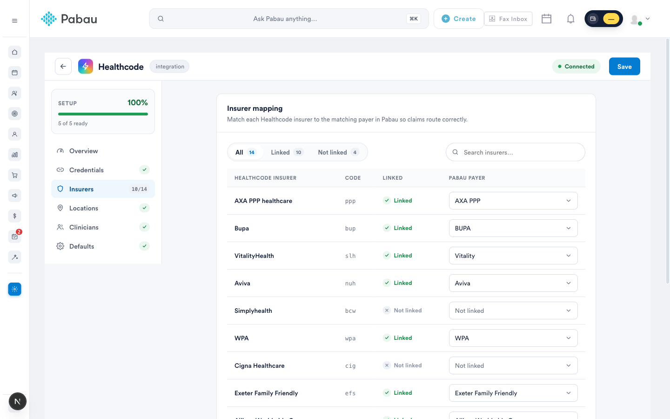Filter to Not linked insurers tab
Viewport: 670px width, 419px height.
338,152
